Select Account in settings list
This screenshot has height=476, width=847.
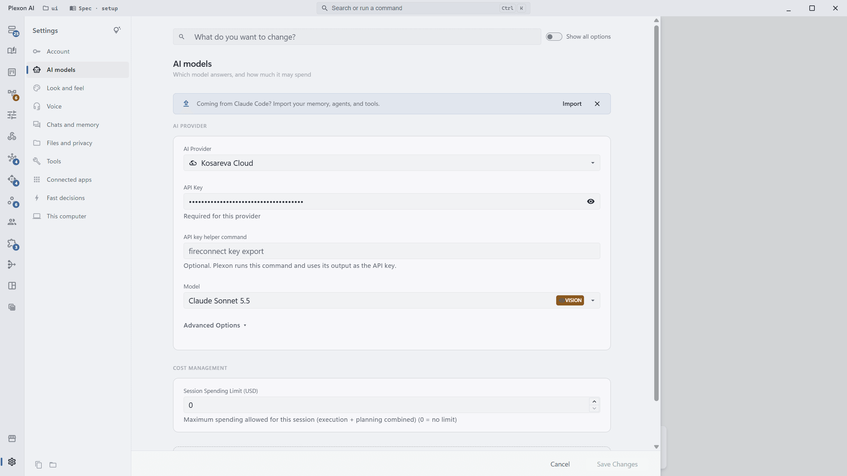click(x=78, y=52)
